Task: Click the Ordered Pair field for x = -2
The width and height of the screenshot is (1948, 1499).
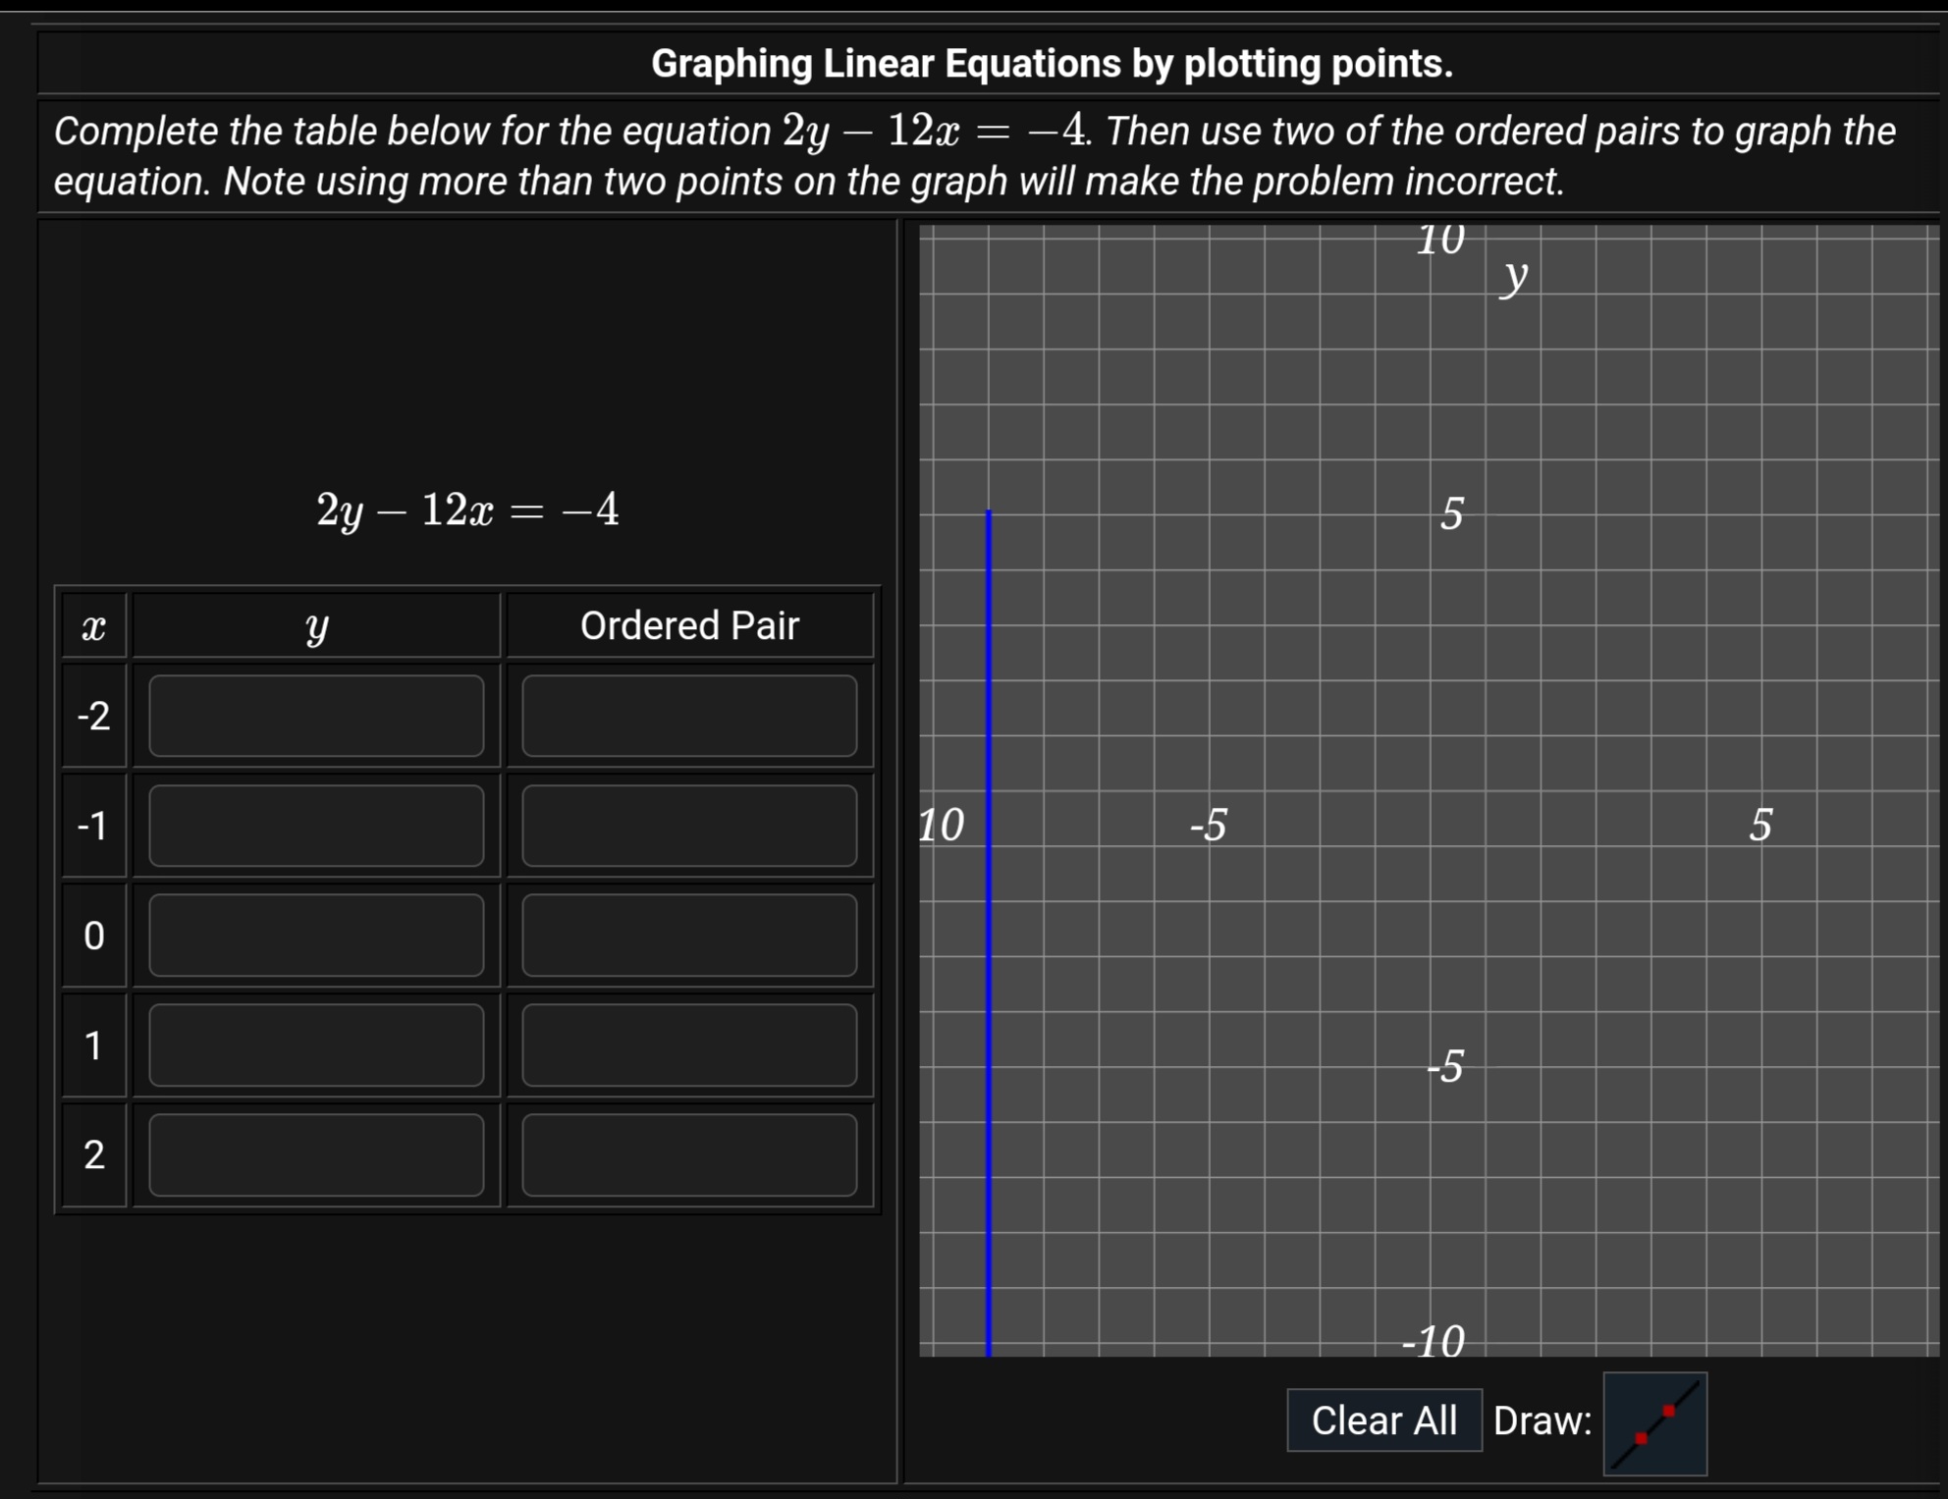Action: pyautogui.click(x=690, y=716)
